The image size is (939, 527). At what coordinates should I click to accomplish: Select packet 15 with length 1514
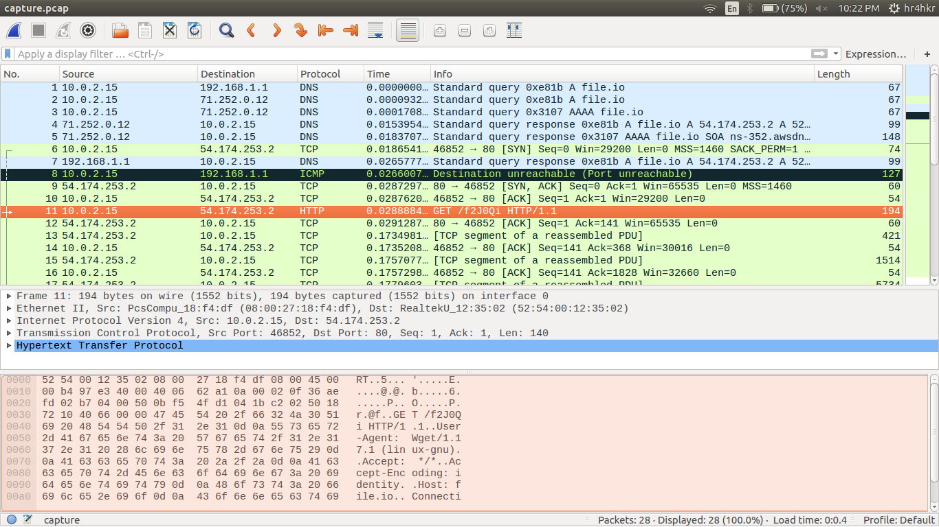click(452, 260)
